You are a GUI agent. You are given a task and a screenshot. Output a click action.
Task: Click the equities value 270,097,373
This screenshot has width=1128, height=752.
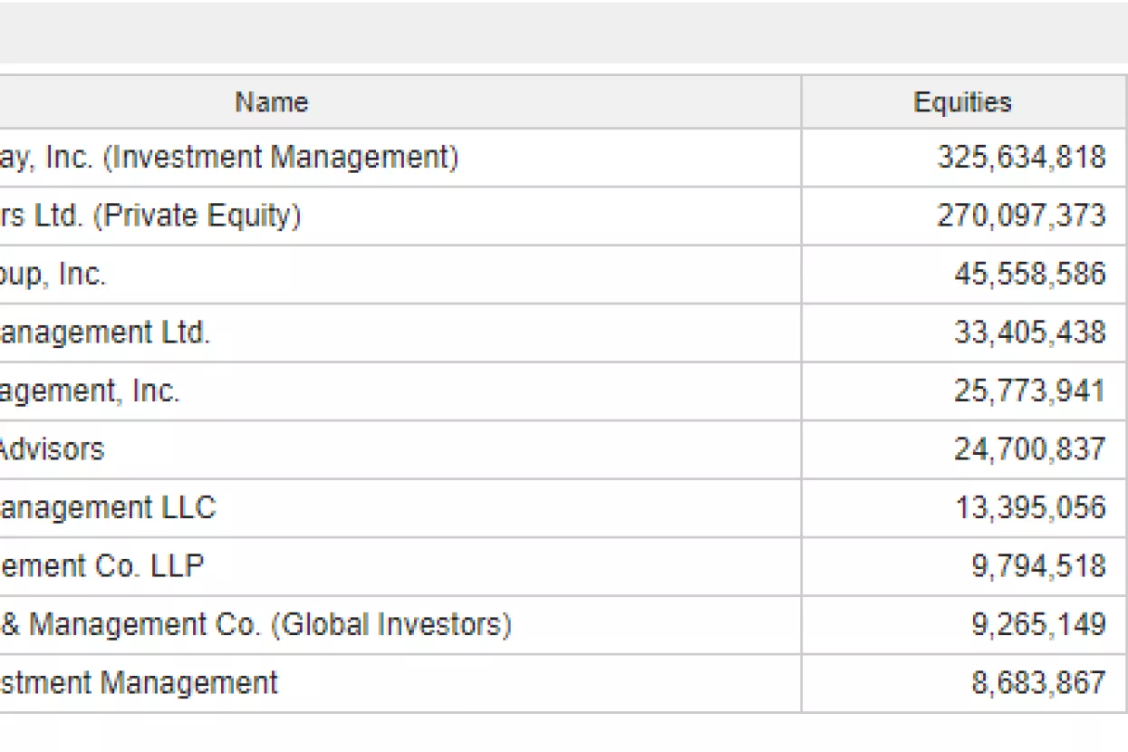point(1021,216)
